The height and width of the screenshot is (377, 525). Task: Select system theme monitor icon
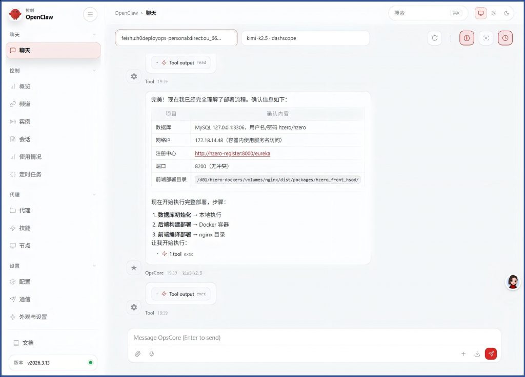point(480,13)
